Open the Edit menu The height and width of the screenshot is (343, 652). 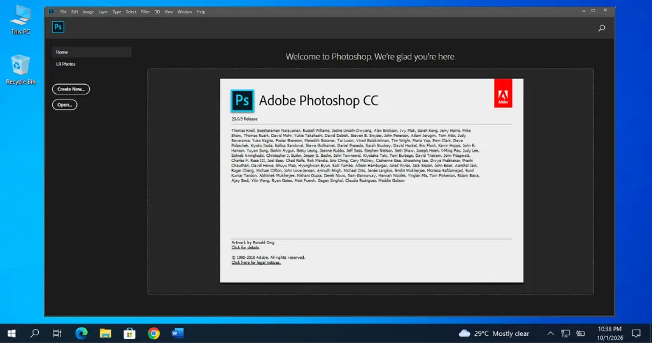74,11
